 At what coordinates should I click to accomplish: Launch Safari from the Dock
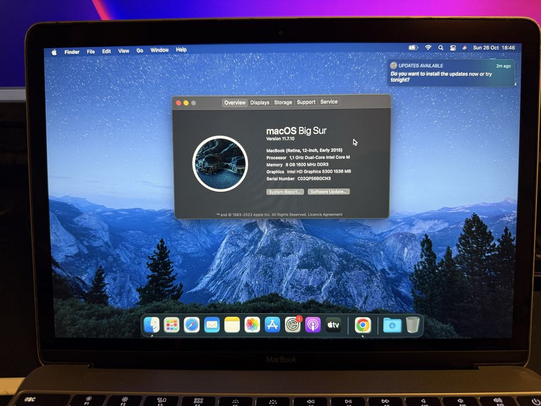[191, 325]
